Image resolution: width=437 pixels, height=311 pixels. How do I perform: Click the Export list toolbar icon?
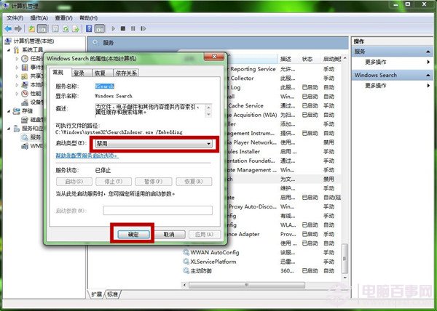(x=76, y=28)
